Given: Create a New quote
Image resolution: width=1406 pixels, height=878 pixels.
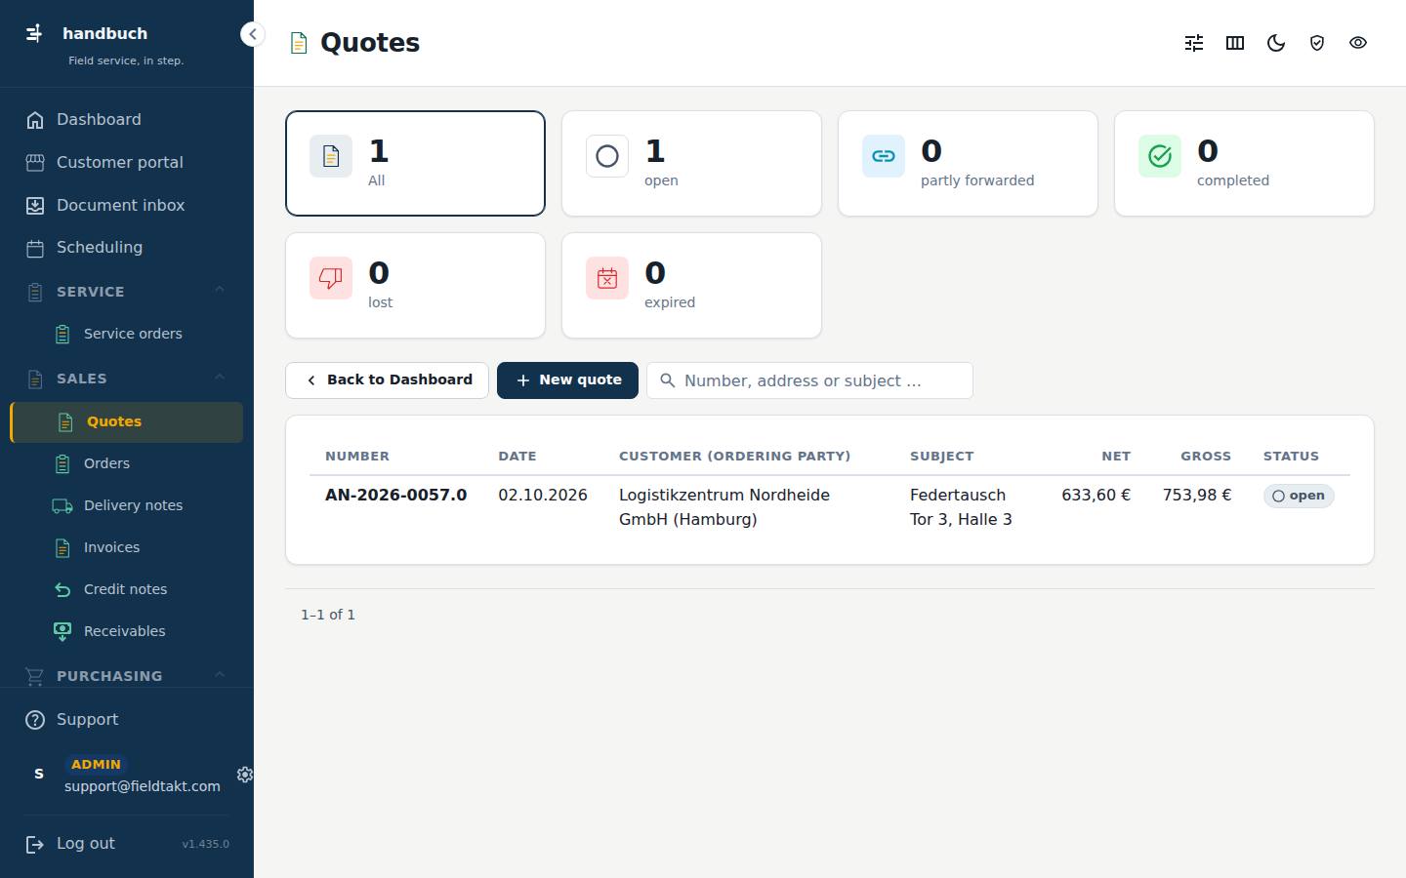Looking at the screenshot, I should (567, 380).
